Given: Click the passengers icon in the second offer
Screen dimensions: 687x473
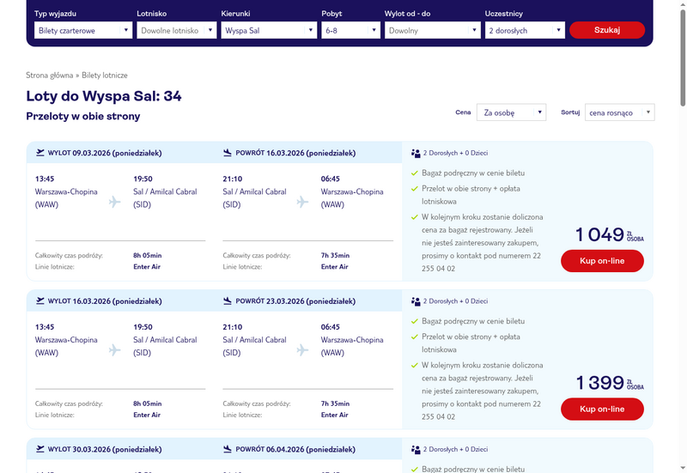Looking at the screenshot, I should (416, 301).
